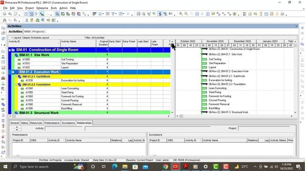Open File Explorer from the taskbar

coord(125,167)
